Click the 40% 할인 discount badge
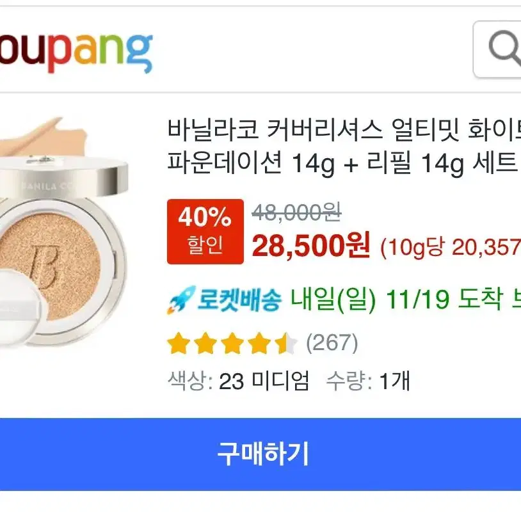Image resolution: width=521 pixels, height=521 pixels. (205, 232)
